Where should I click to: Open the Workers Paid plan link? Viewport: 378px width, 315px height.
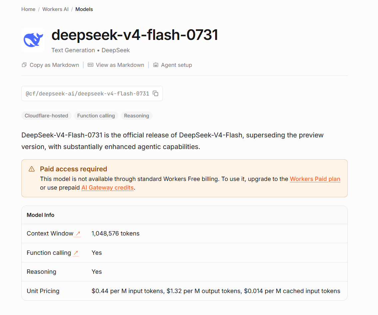click(315, 179)
